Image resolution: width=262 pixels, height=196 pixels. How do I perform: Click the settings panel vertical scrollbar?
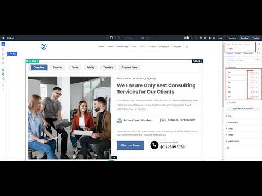tap(223, 75)
